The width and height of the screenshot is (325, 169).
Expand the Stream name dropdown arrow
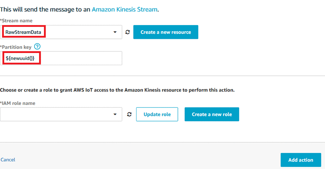pos(115,32)
